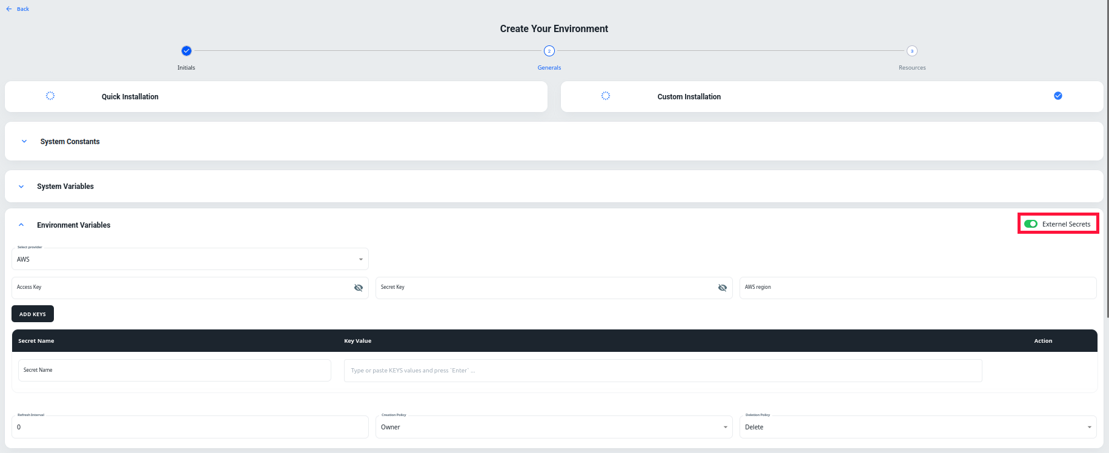Open the Creation Policy dropdown
Viewport: 1109px width, 453px height.
554,427
